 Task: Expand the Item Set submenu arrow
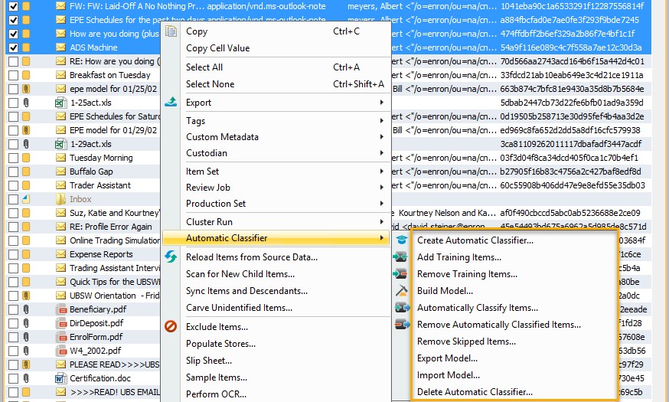tap(381, 171)
